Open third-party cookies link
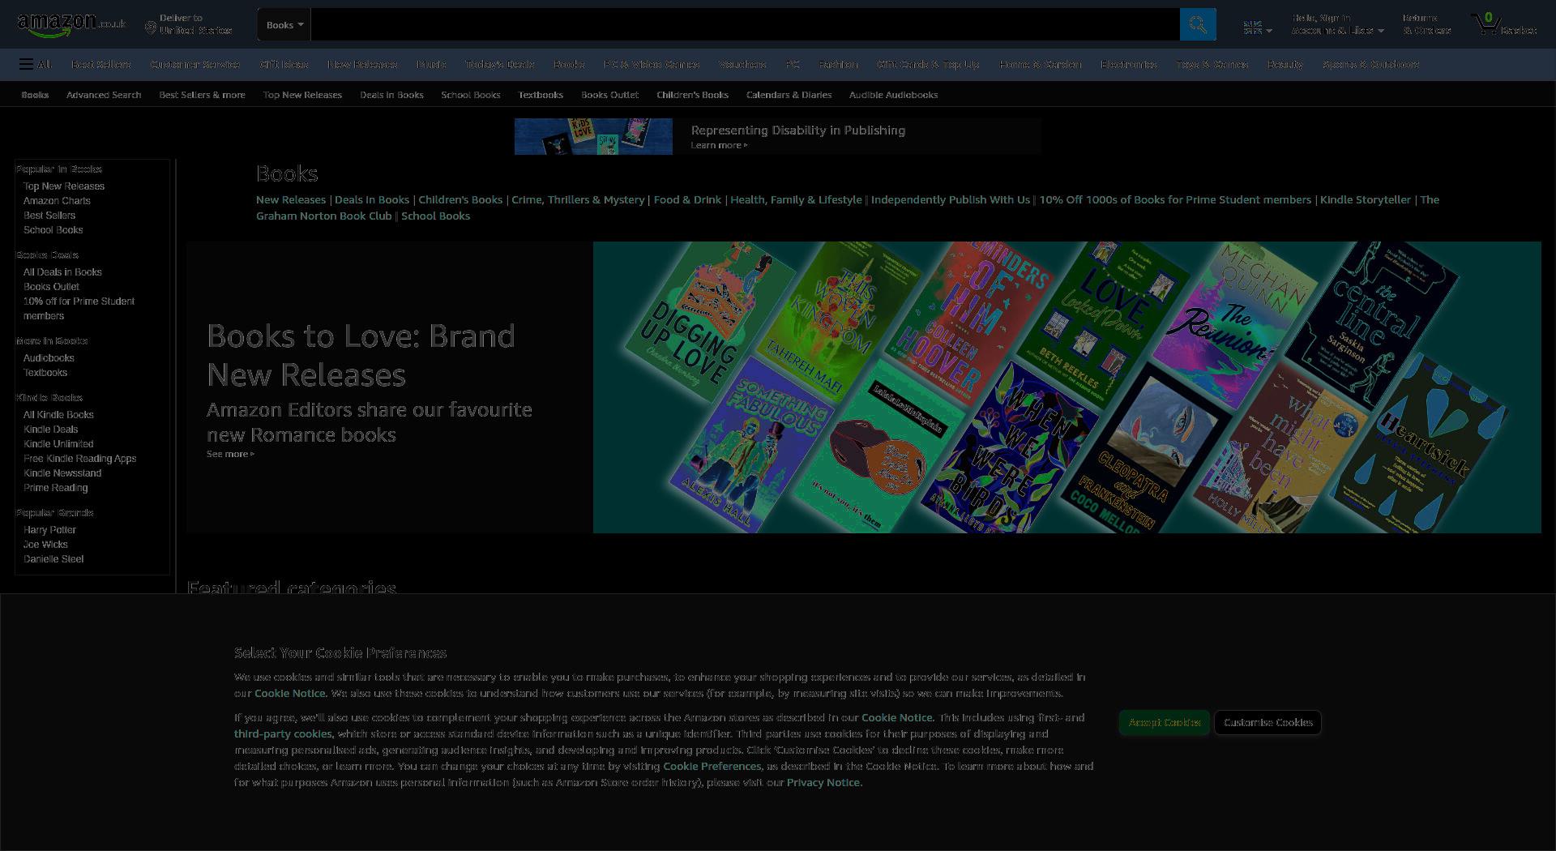Viewport: 1556px width, 851px height. (283, 733)
